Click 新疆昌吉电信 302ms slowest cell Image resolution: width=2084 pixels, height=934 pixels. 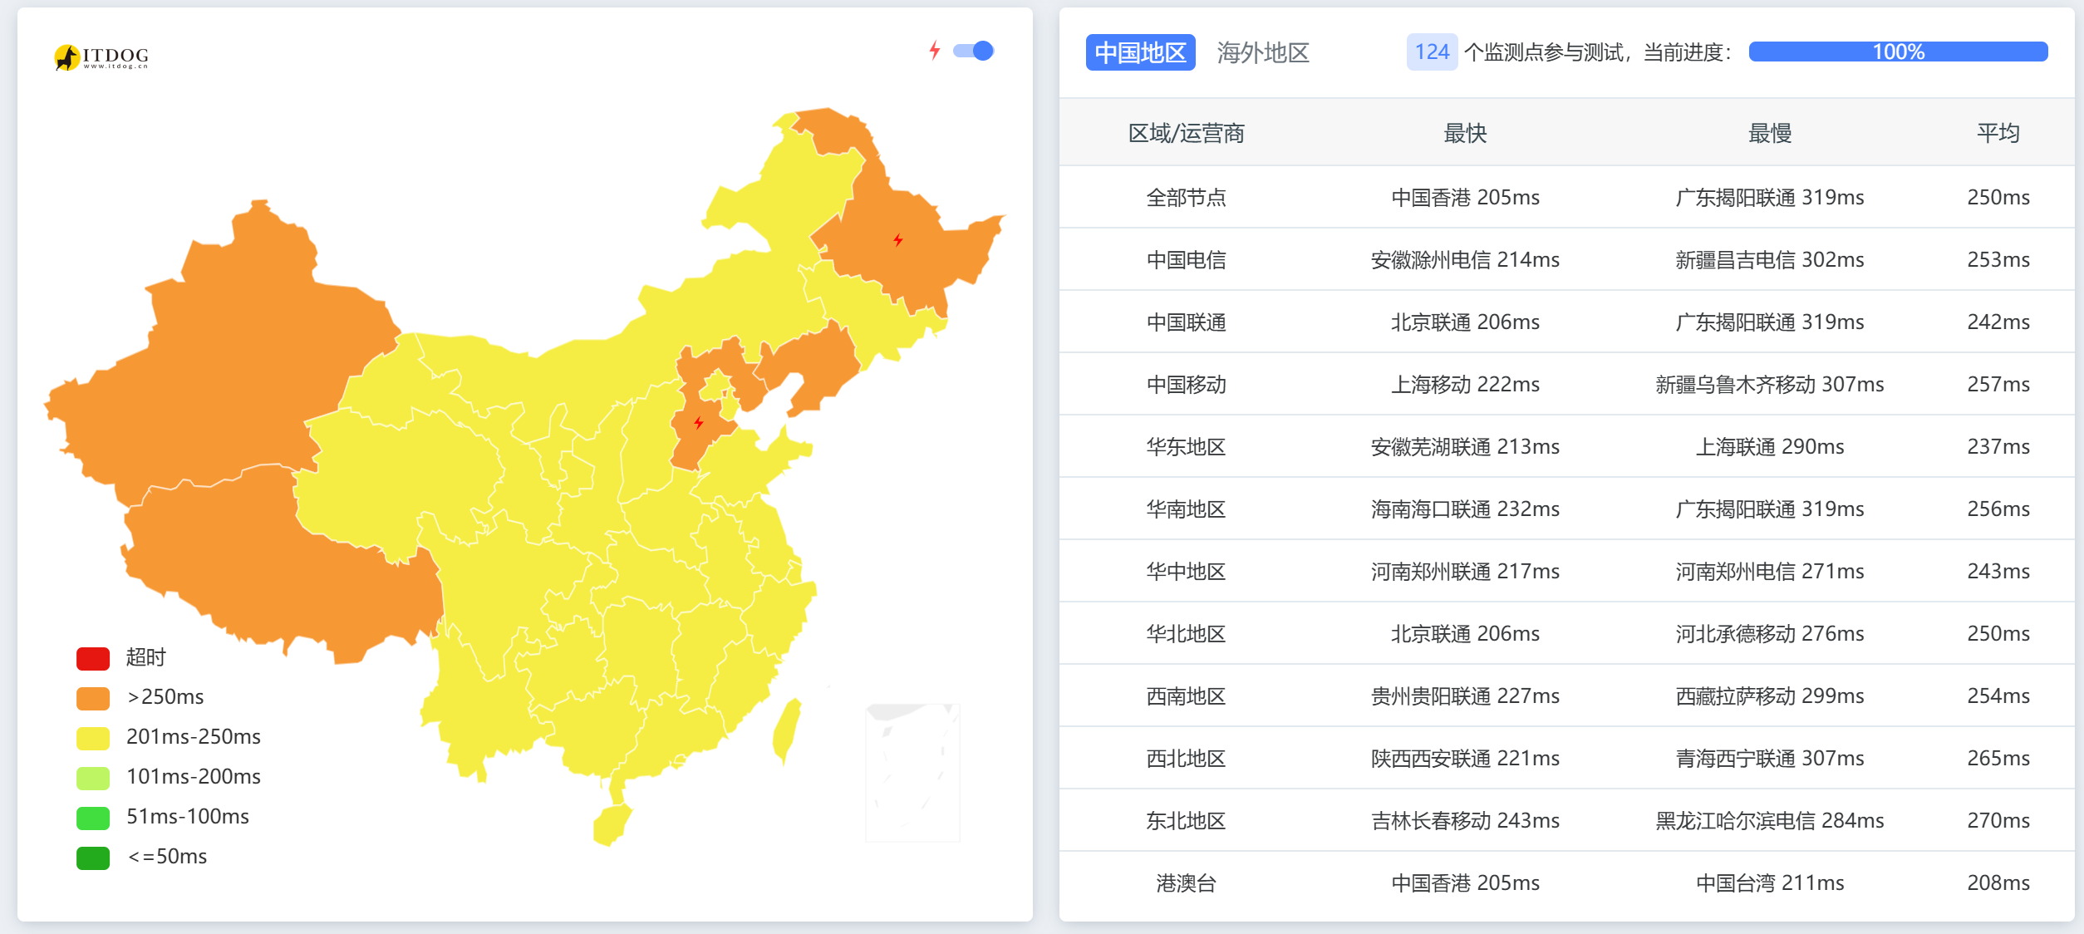(x=1770, y=259)
